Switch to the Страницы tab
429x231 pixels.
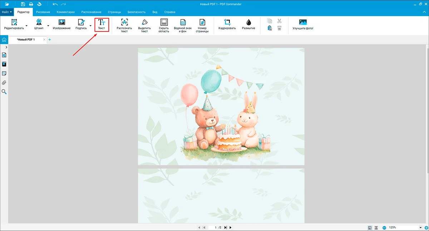coord(114,12)
